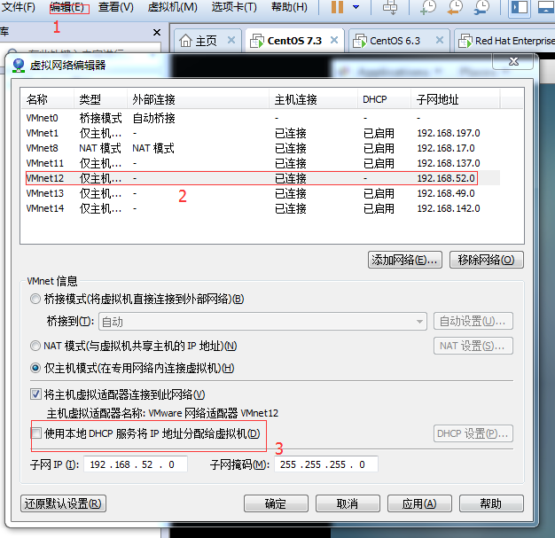The height and width of the screenshot is (538, 555).
Task: Expand the 桥接到 dropdown
Action: pyautogui.click(x=419, y=322)
